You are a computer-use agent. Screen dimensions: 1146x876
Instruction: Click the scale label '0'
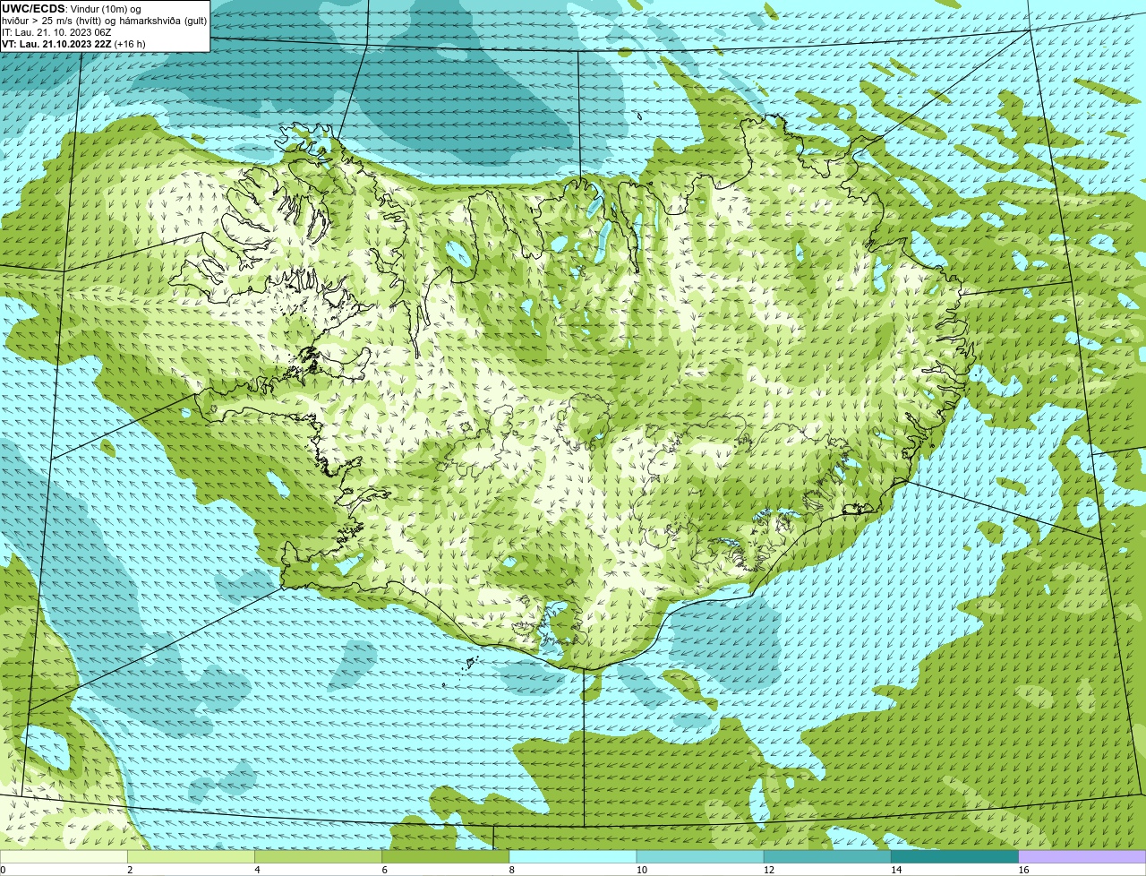pos(4,870)
